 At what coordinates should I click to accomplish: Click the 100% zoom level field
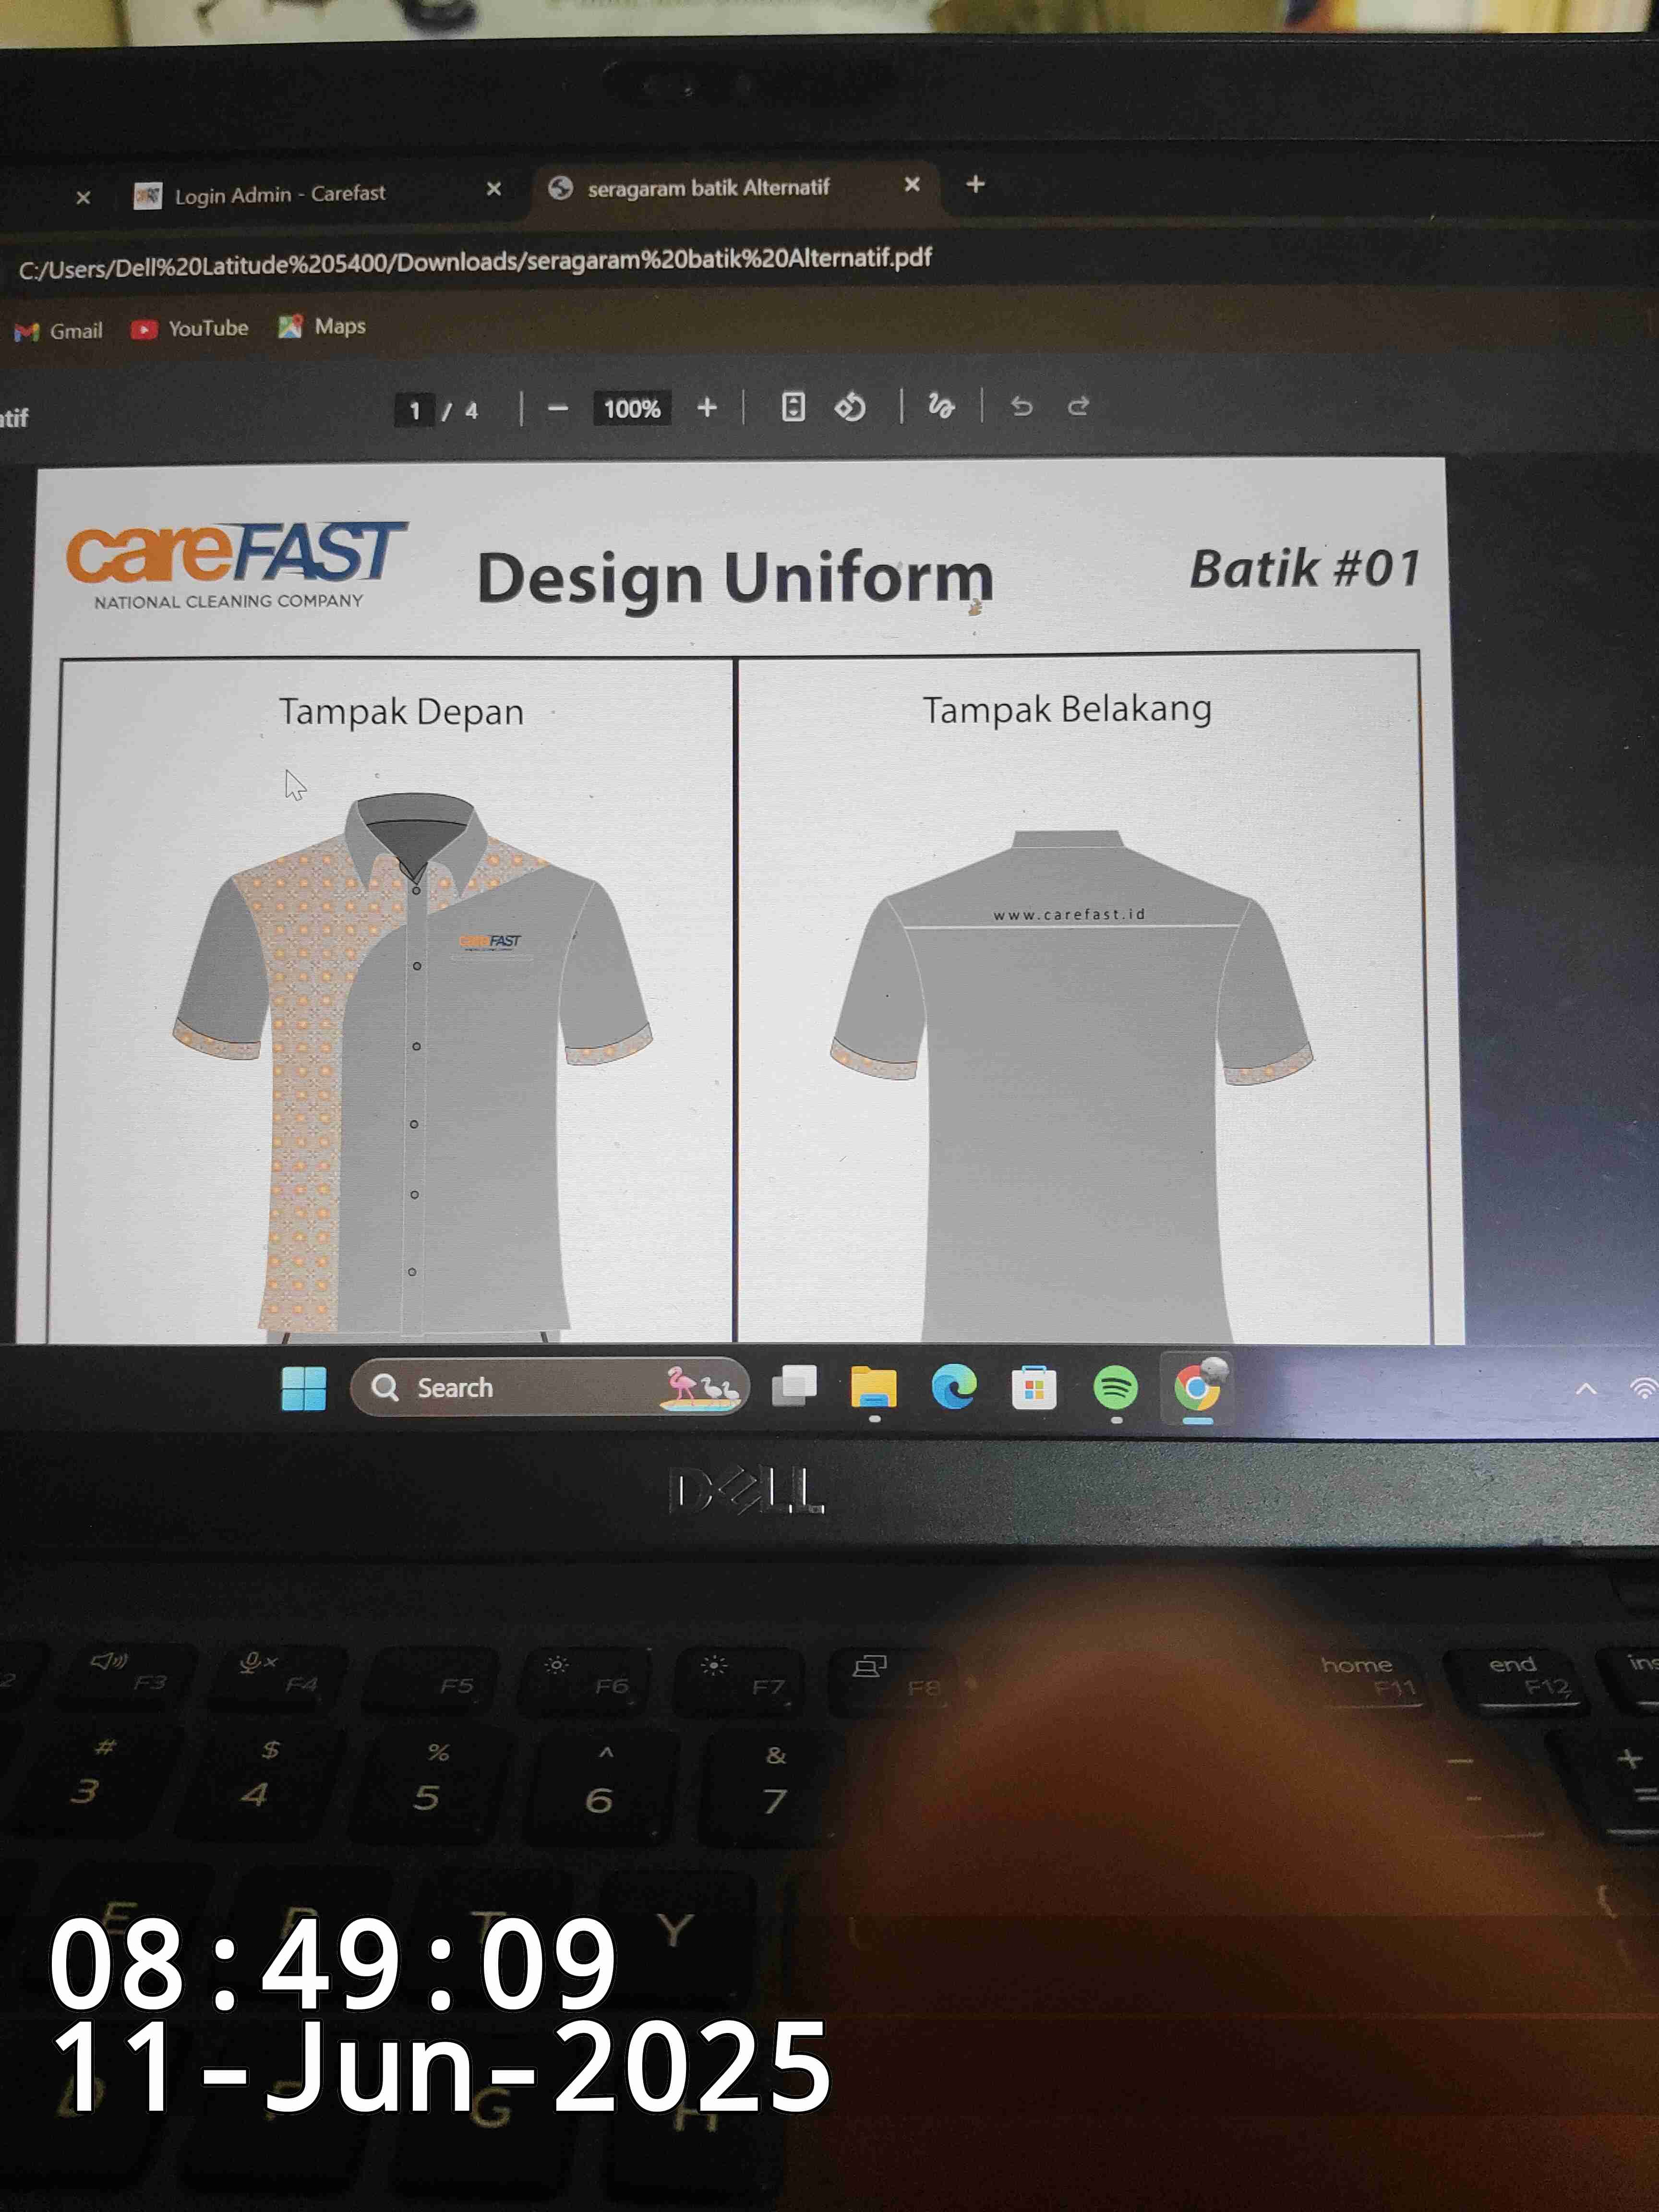632,408
